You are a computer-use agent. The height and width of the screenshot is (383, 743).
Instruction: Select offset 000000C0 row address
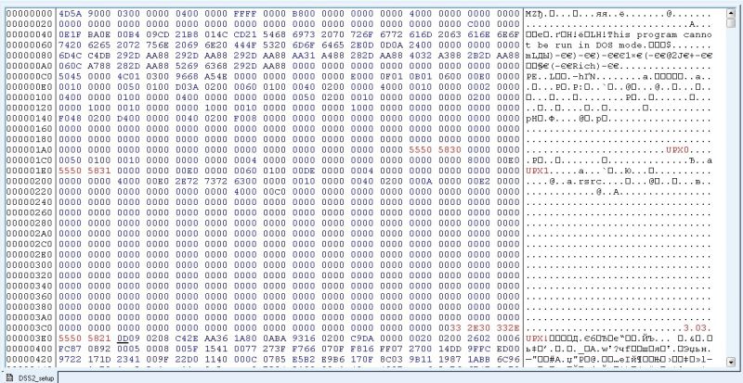pyautogui.click(x=30, y=76)
